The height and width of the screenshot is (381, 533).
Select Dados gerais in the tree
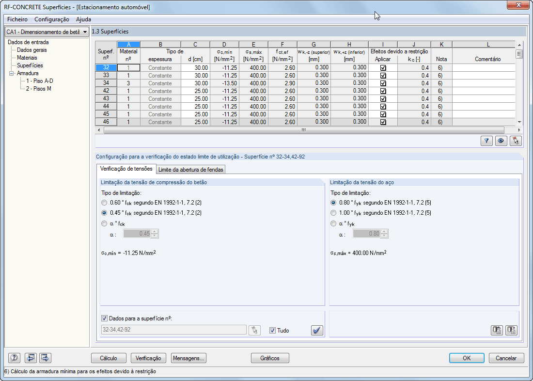(x=32, y=50)
